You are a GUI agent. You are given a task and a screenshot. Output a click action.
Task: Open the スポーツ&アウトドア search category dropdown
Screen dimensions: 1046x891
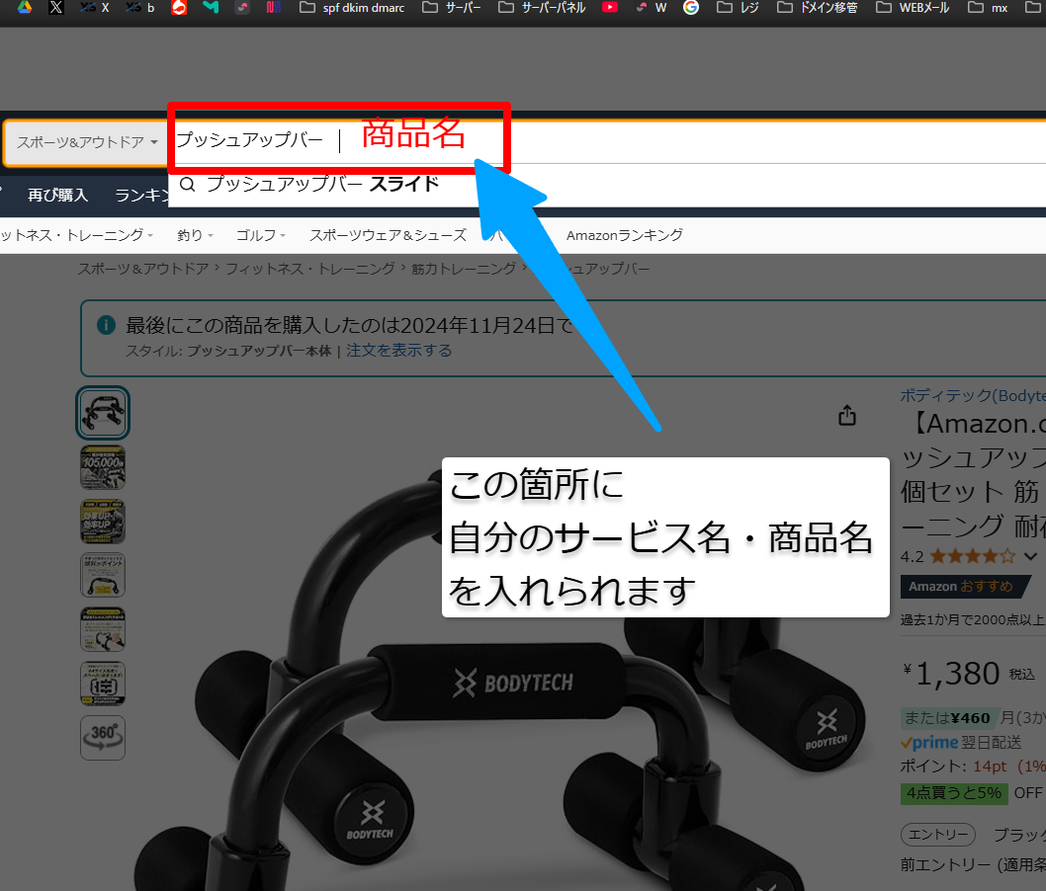tap(86, 142)
